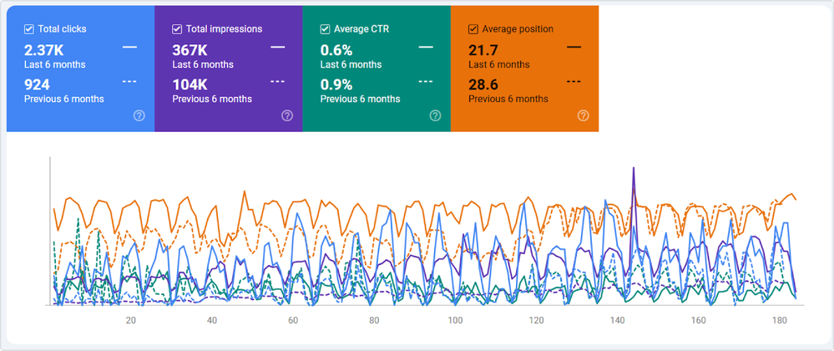
Task: Disable the Average CTR checkbox
Action: point(326,29)
